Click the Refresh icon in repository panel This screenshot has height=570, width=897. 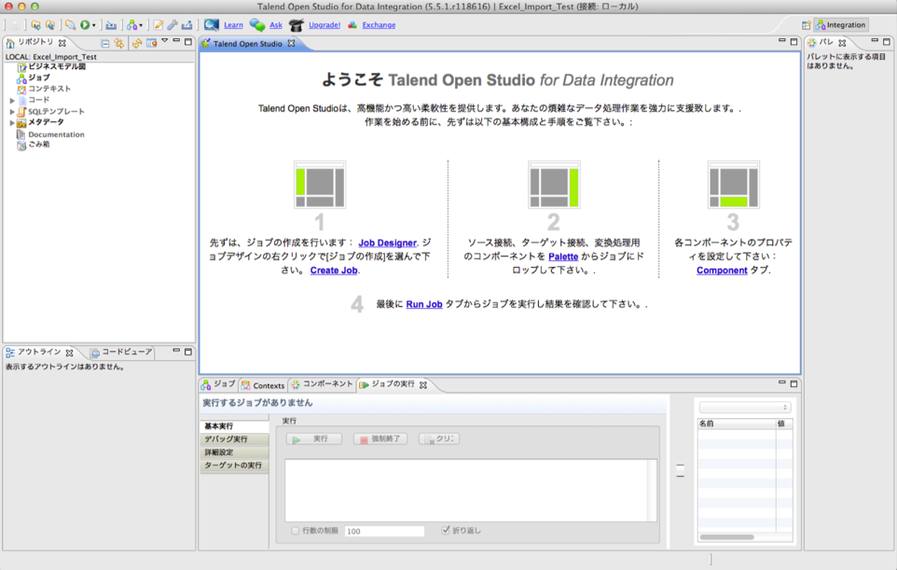click(137, 43)
